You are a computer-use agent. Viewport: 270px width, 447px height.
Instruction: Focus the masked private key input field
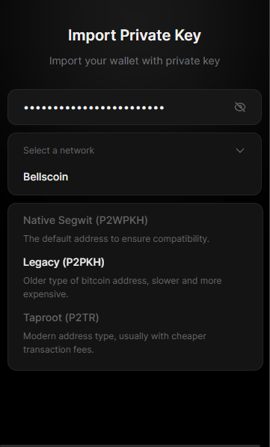coord(135,107)
